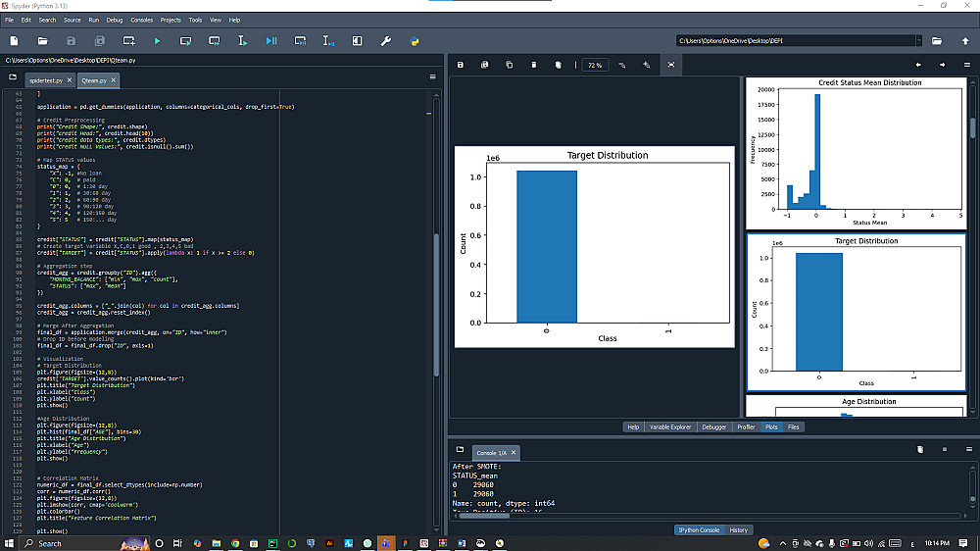
Task: Browse the console tabs list
Action: [460, 450]
